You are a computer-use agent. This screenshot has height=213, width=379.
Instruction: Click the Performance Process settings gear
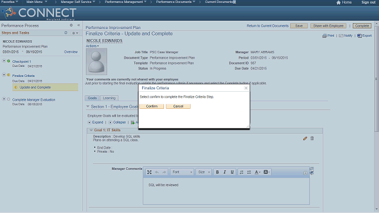point(71,25)
